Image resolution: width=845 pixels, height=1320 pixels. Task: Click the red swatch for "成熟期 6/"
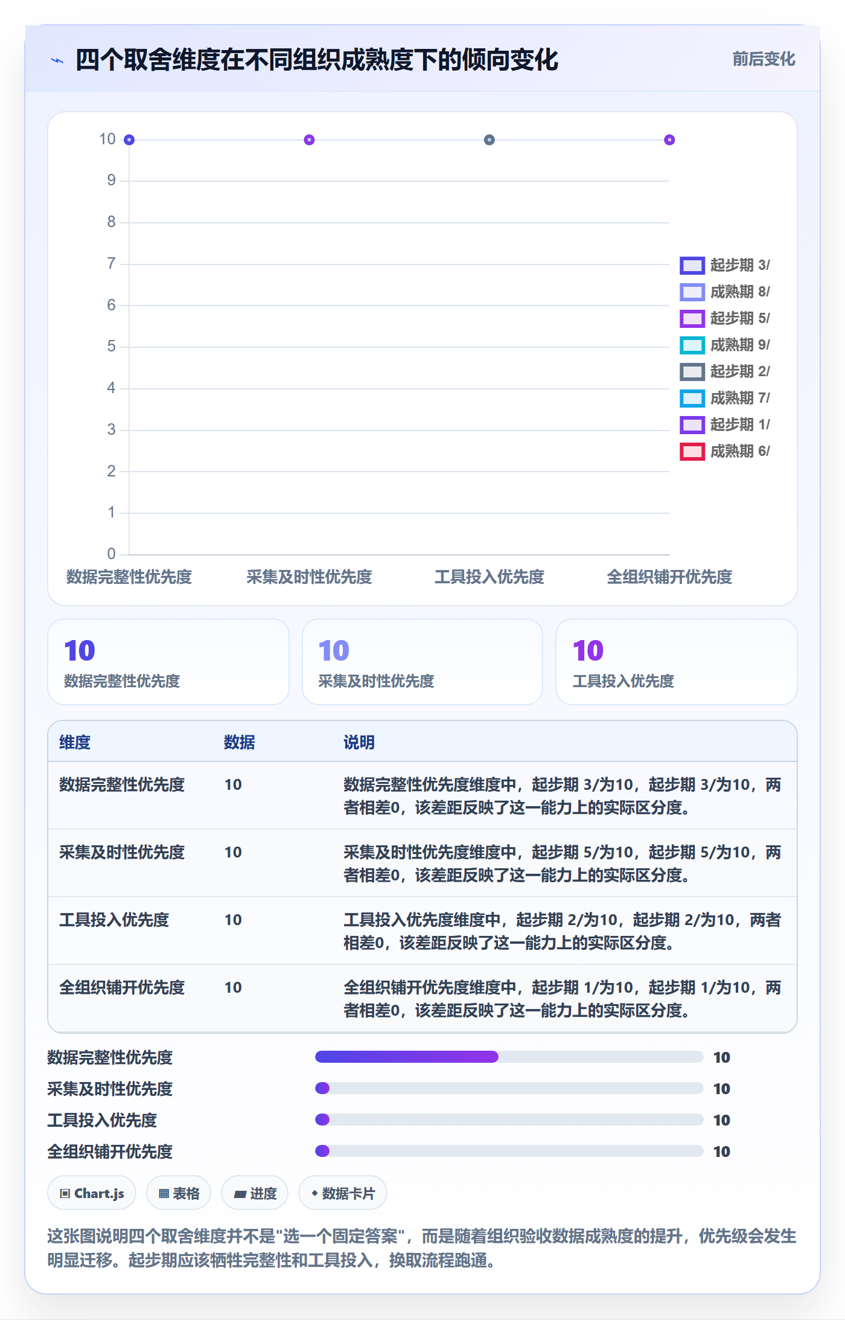[x=692, y=451]
